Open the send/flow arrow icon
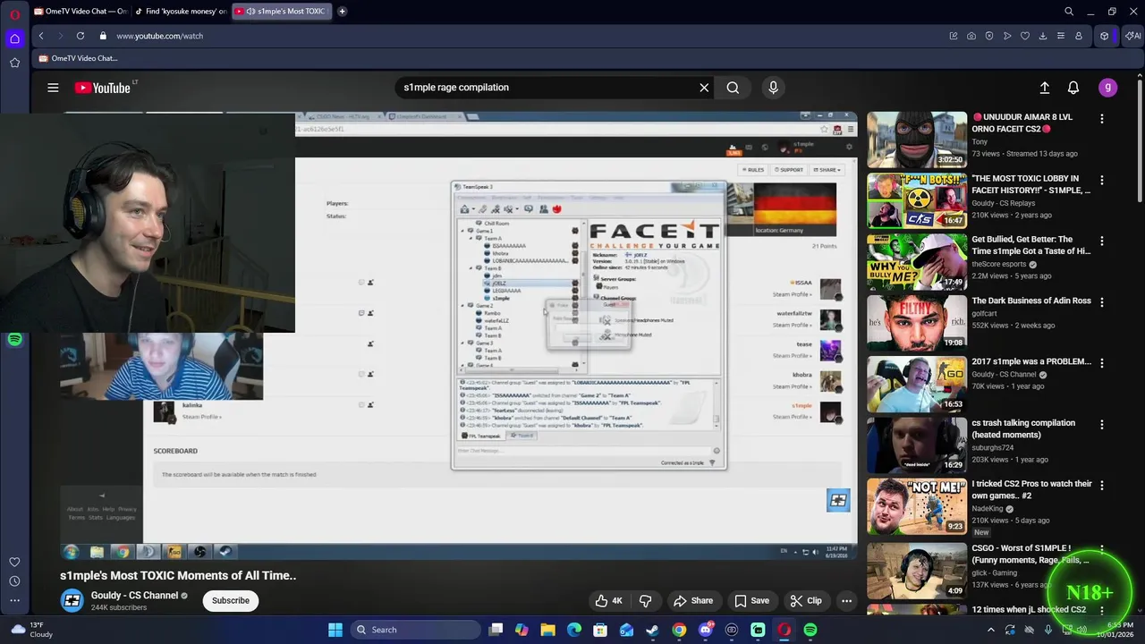 click(x=1007, y=36)
